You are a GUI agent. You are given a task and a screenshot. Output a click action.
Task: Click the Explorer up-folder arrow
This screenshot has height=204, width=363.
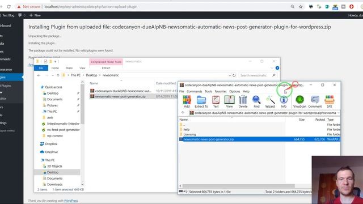(58, 75)
